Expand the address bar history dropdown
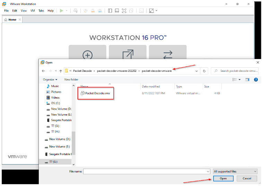Image resolution: width=262 pixels, height=186 pixels. point(196,71)
